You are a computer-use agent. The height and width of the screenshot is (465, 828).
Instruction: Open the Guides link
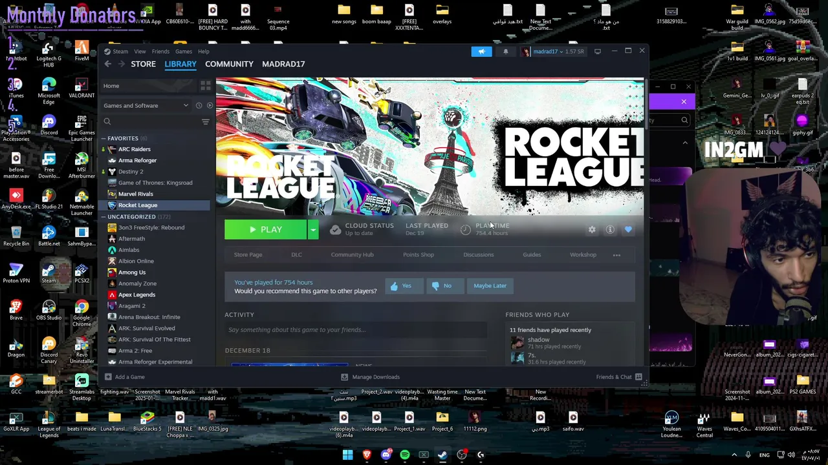coord(532,254)
